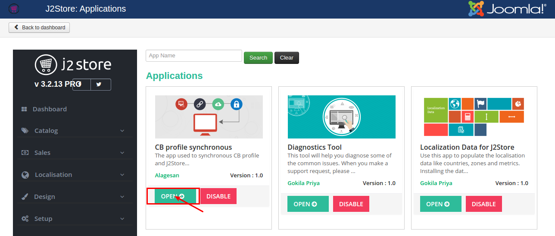Click the Catalog tags icon
Image resolution: width=555 pixels, height=236 pixels.
tap(25, 131)
